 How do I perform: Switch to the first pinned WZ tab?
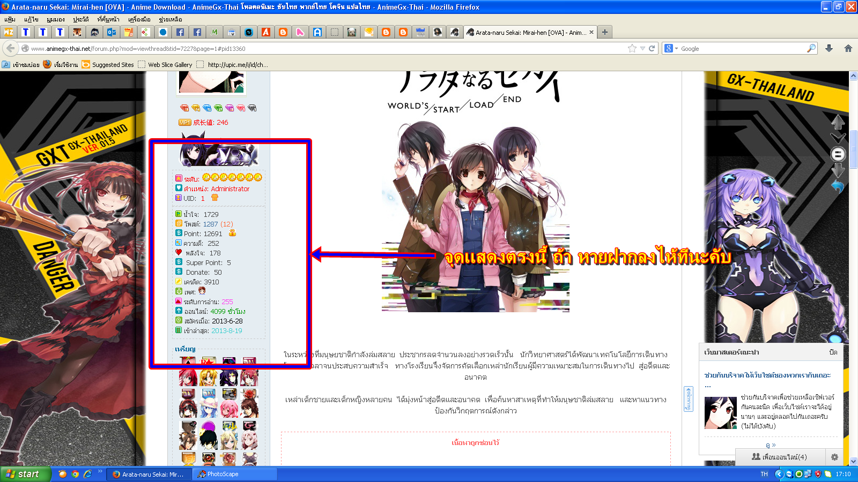coord(9,32)
